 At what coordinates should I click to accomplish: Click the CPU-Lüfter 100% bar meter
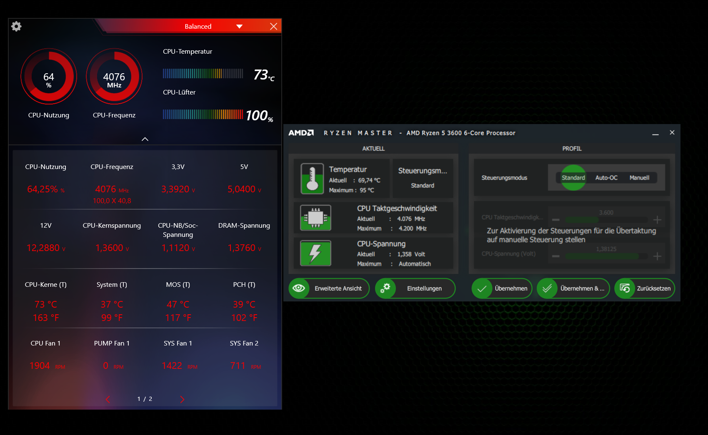[203, 114]
